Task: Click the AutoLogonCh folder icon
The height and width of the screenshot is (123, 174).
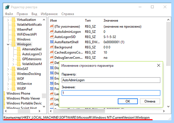Action: 19,54
